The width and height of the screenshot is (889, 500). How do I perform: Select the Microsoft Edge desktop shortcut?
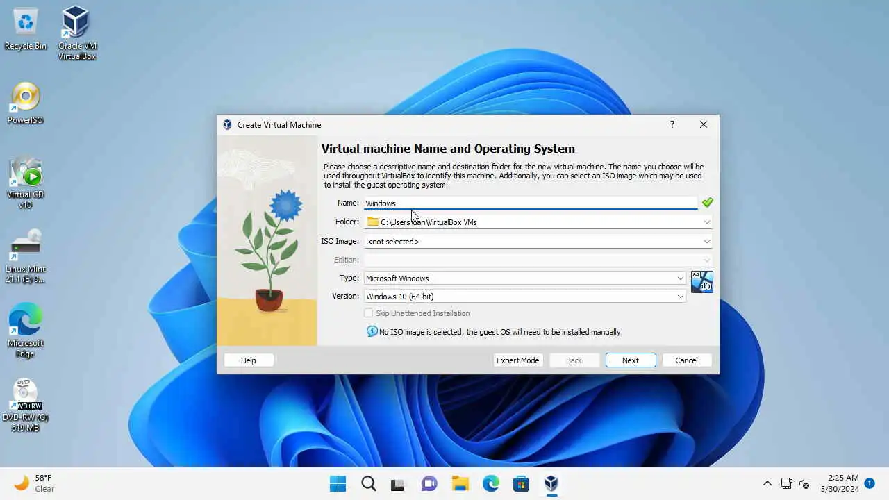(26, 331)
